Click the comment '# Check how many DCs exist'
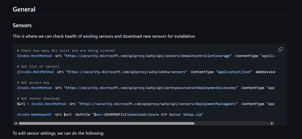The image size is (302, 139). tap(66, 50)
